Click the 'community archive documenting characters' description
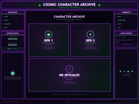This screenshot has width=139, height=104. (13, 78)
